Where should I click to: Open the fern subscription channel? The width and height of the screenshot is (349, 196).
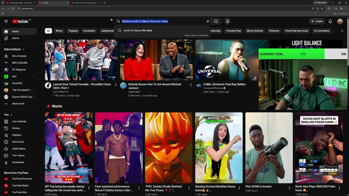19,76
